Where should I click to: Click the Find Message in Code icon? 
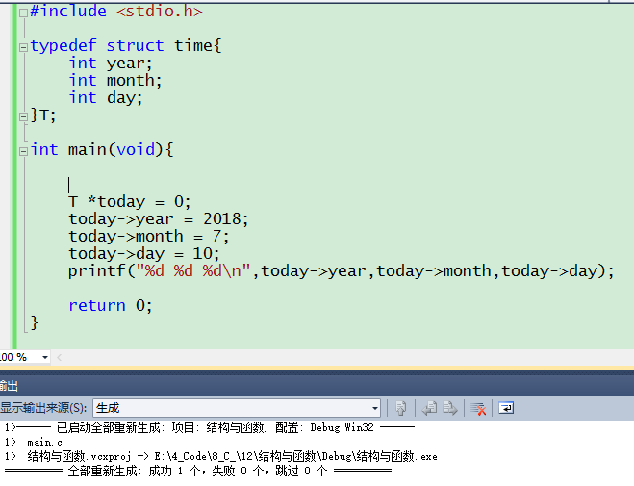(400, 408)
